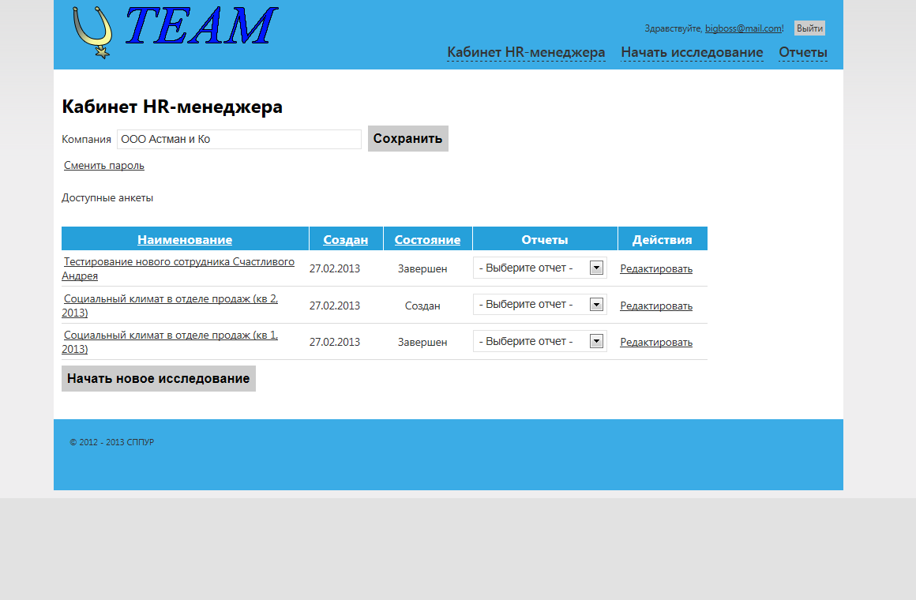Screen dimensions: 916x600
Task: Click the Выйти logout button
Action: pyautogui.click(x=809, y=28)
